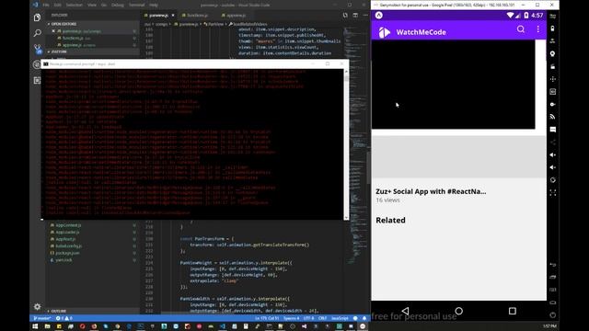This screenshot has width=589, height=331.
Task: Open Genymotion SMS and call widget
Action: click(x=552, y=130)
